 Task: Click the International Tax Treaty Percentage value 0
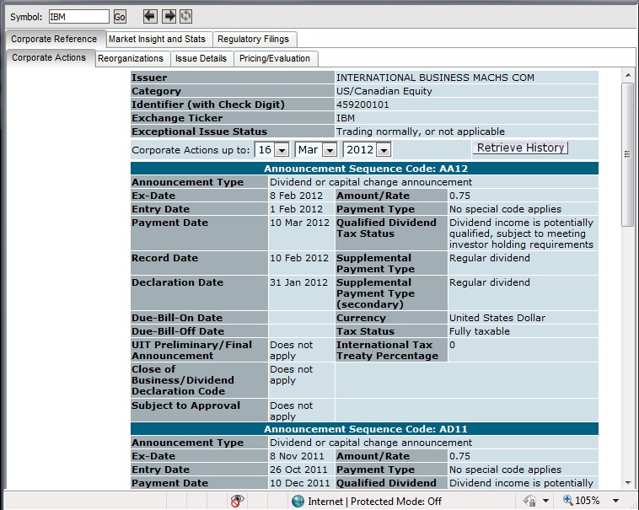click(452, 345)
